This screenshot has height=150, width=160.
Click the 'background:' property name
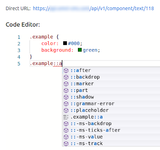point(57,50)
